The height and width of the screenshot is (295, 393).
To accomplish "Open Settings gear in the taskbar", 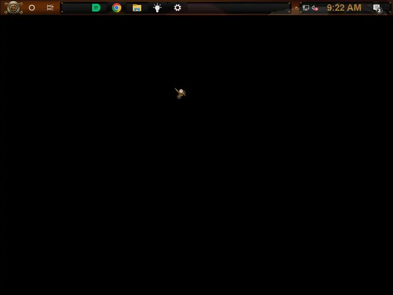I will 177,8.
